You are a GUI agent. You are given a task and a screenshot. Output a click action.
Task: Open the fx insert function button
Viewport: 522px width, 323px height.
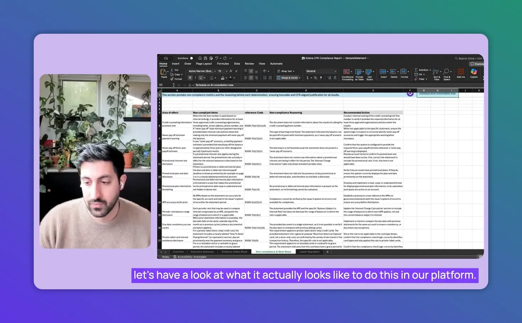pos(190,85)
